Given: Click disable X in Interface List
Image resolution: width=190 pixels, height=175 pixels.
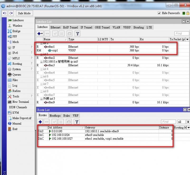Looking at the screenshot, I should coord(61,34).
